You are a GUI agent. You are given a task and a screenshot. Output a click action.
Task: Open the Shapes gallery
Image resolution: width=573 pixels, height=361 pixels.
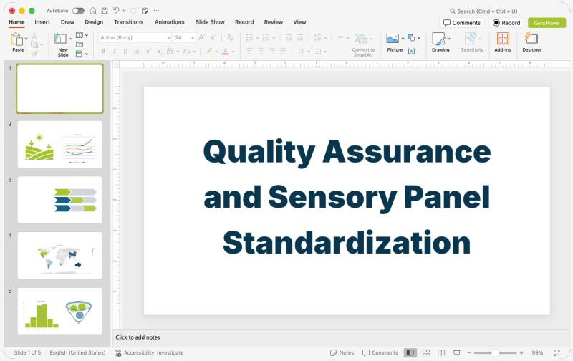click(x=411, y=38)
